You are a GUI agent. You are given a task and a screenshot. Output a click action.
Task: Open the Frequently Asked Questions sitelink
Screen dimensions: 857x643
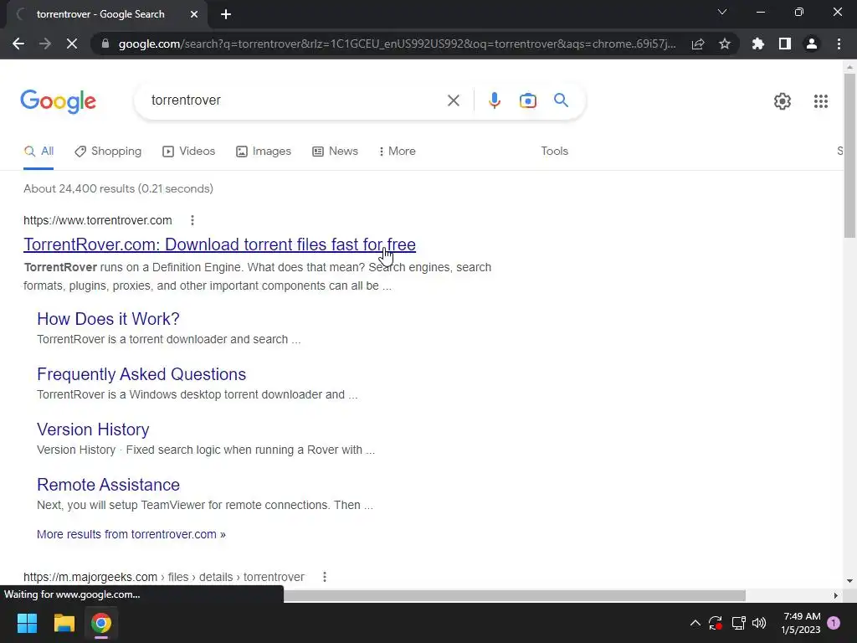(141, 374)
